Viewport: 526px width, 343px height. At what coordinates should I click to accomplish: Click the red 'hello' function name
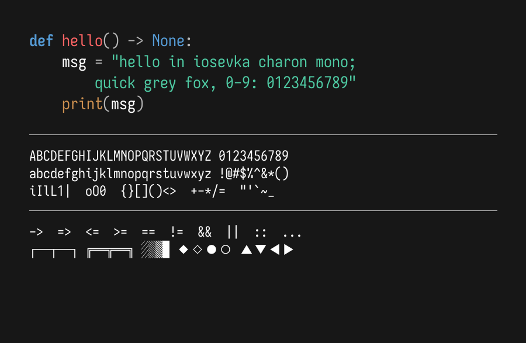(x=82, y=41)
